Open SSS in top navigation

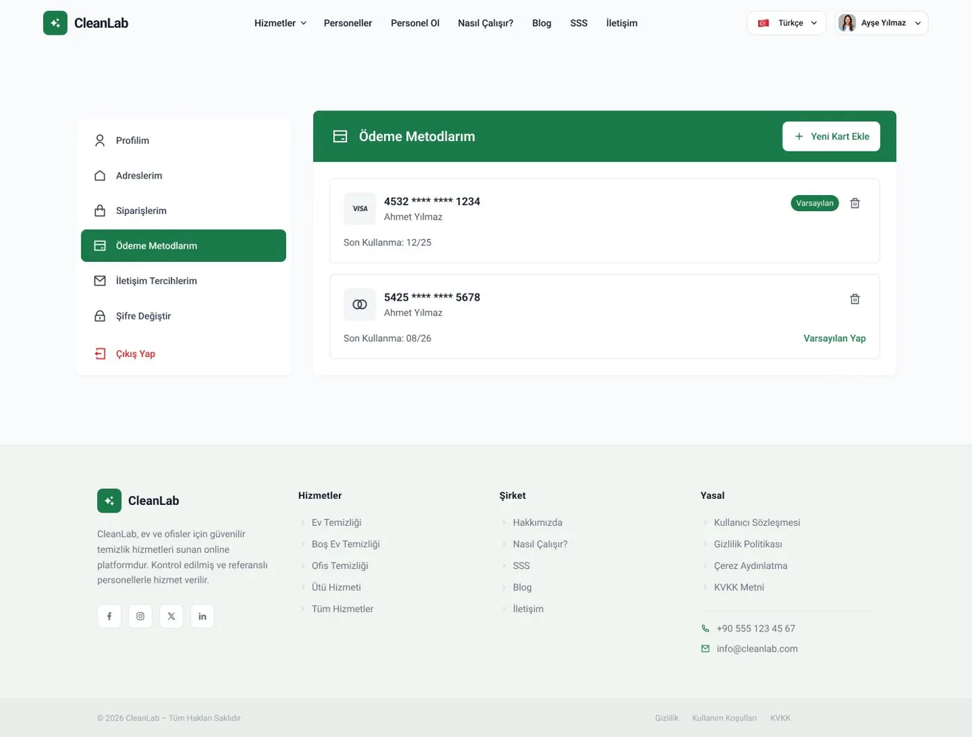(579, 23)
